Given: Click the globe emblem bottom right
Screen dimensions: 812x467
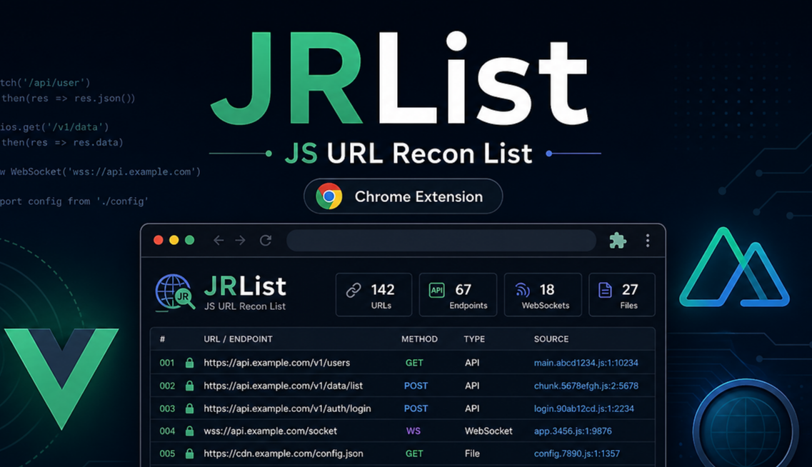Looking at the screenshot, I should pyautogui.click(x=746, y=427).
